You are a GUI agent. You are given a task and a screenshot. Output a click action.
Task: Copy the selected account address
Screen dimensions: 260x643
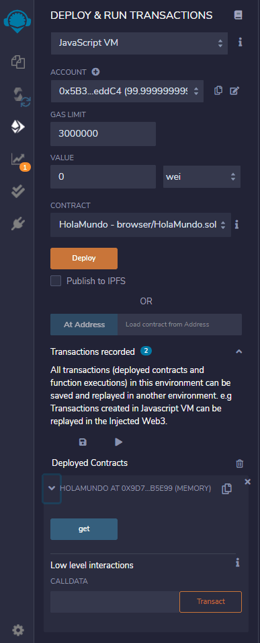[218, 91]
